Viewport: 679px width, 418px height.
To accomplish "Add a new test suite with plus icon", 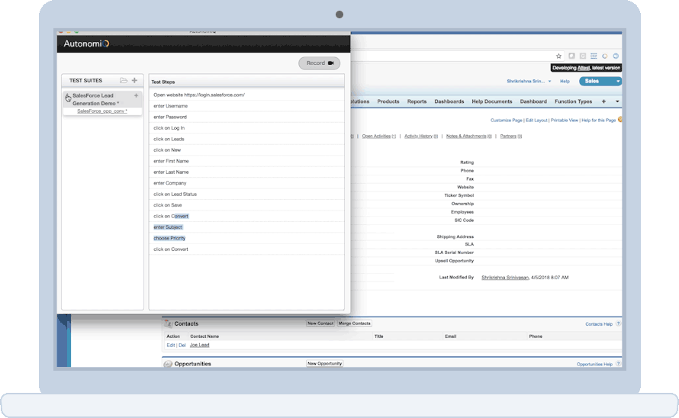I will (x=135, y=81).
